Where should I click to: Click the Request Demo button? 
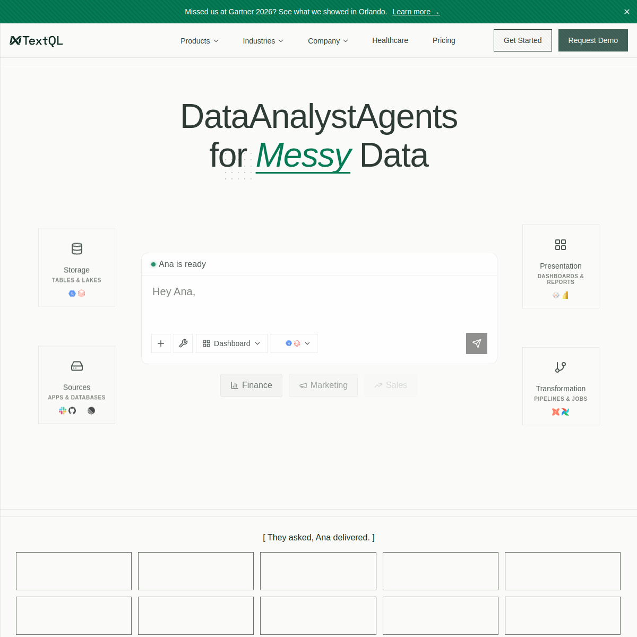593,40
